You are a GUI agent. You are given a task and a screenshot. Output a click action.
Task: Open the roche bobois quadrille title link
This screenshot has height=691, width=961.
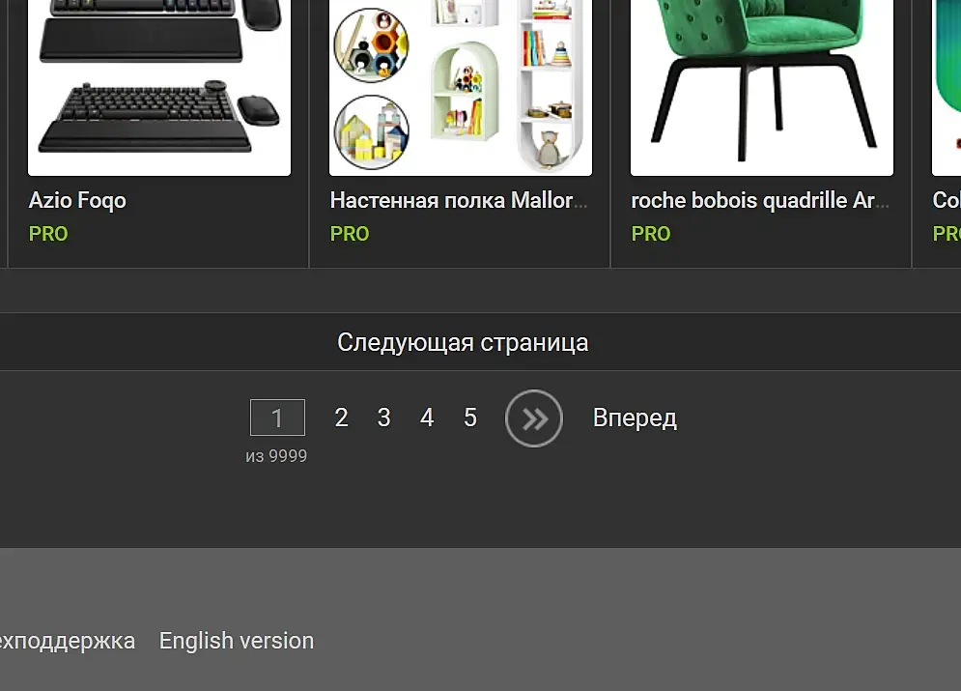[x=760, y=200]
